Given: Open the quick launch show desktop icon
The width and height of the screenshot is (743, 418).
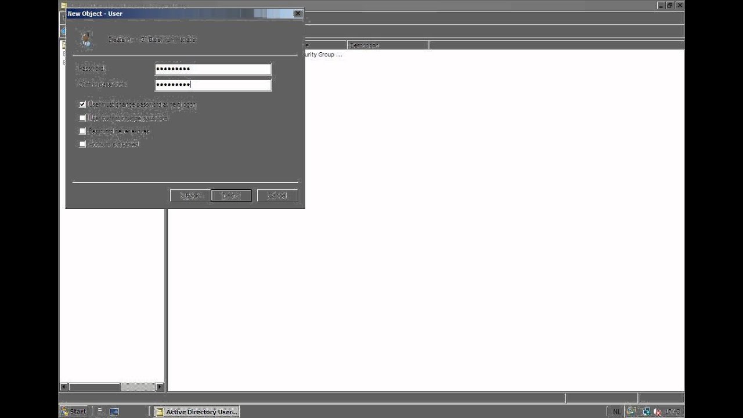Looking at the screenshot, I should click(x=114, y=412).
